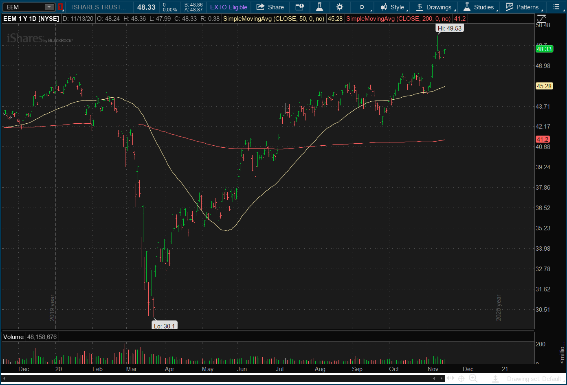Click the Hi: 49.53 price bubble
Screen dimensions: 567x385
tap(449, 28)
